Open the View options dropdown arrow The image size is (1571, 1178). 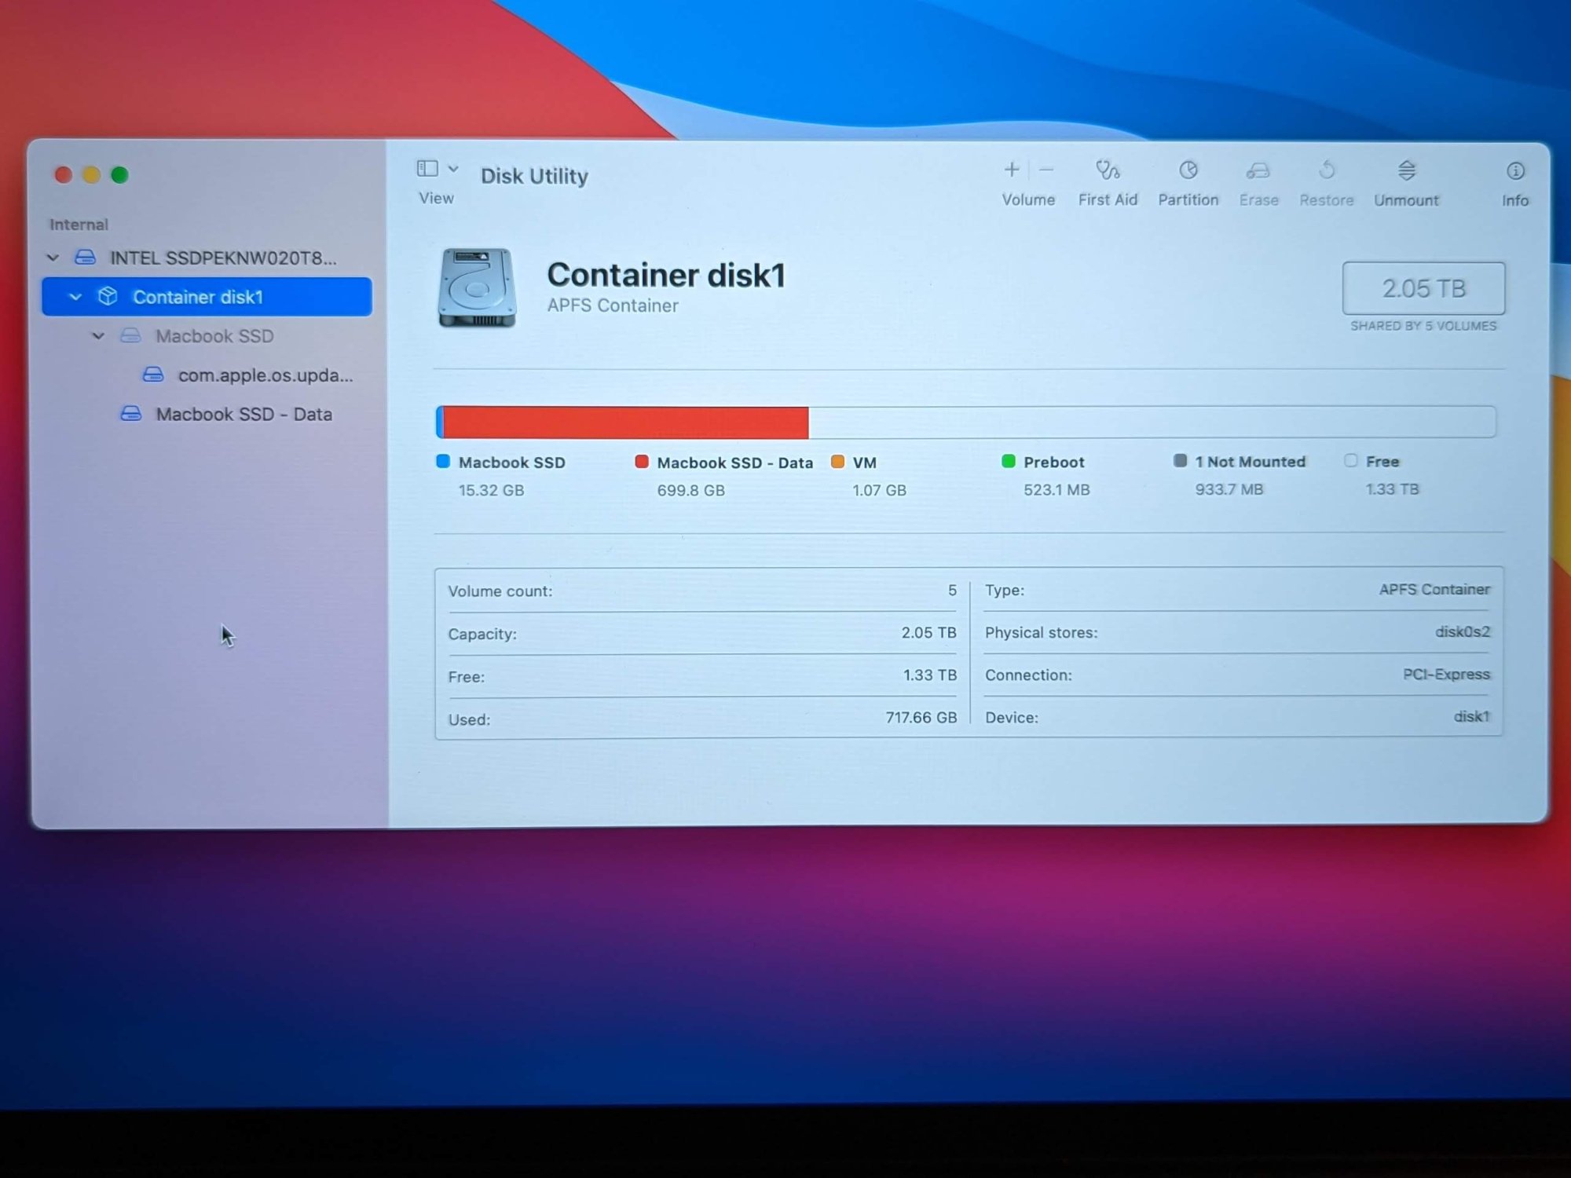(x=453, y=169)
